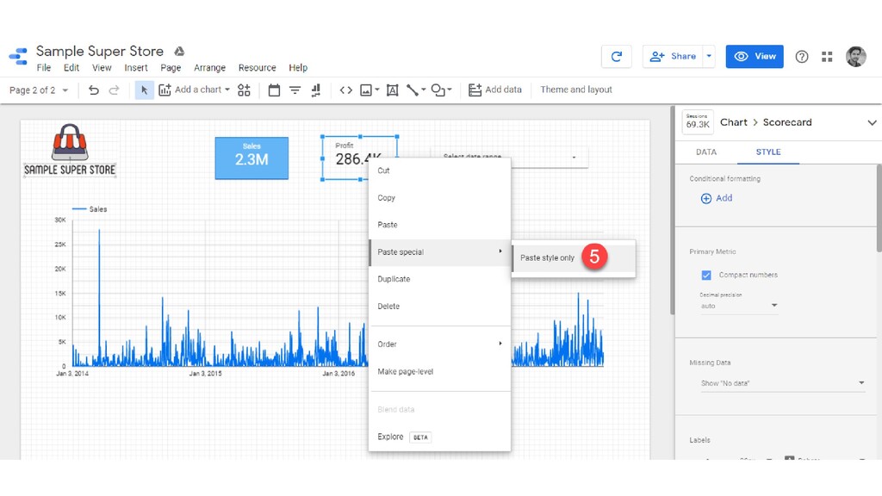This screenshot has height=496, width=882.
Task: Insert a data control
Action: (x=316, y=90)
